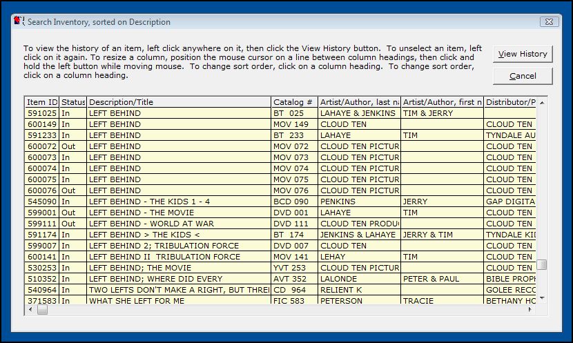Click first name TRACIE cell
This screenshot has width=573, height=343.
click(442, 300)
